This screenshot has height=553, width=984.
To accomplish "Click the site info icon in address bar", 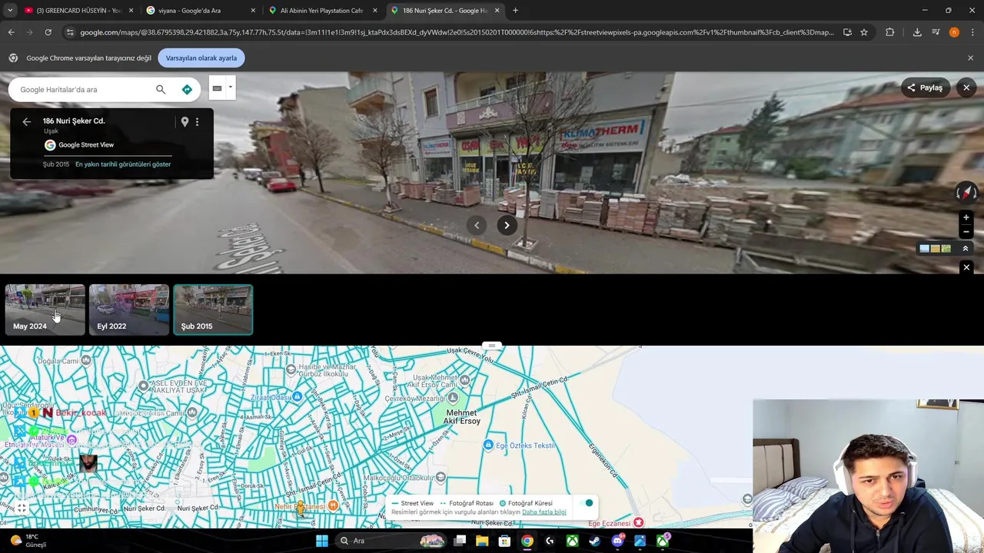I will [70, 32].
